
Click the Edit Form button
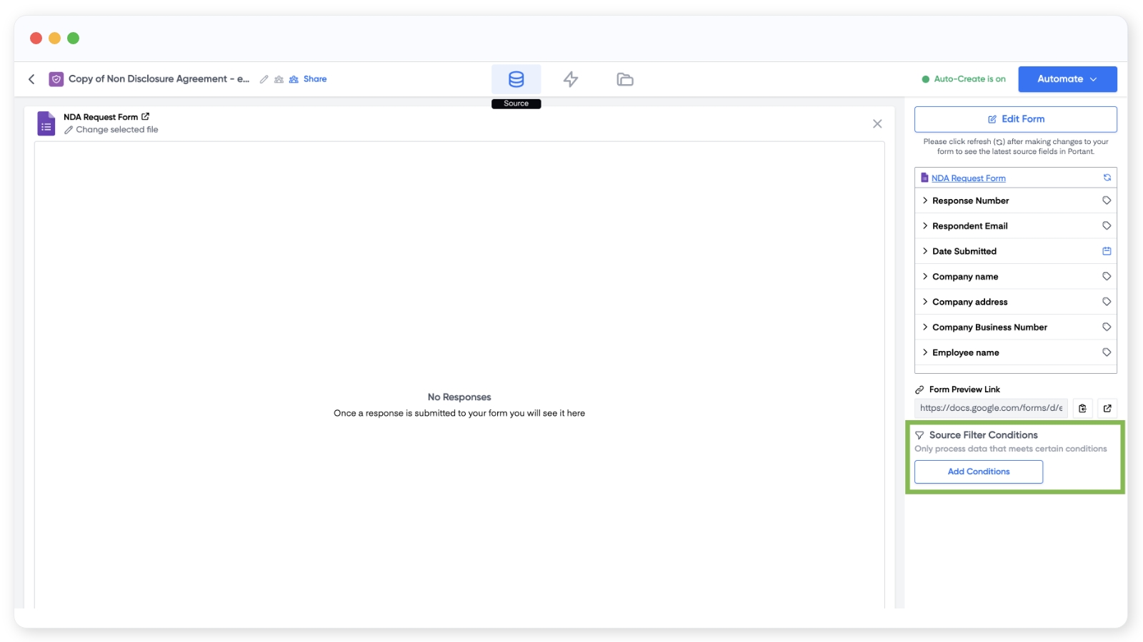tap(1015, 119)
